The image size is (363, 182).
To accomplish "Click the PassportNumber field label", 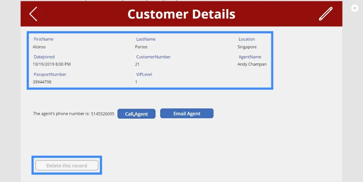I will coord(50,74).
